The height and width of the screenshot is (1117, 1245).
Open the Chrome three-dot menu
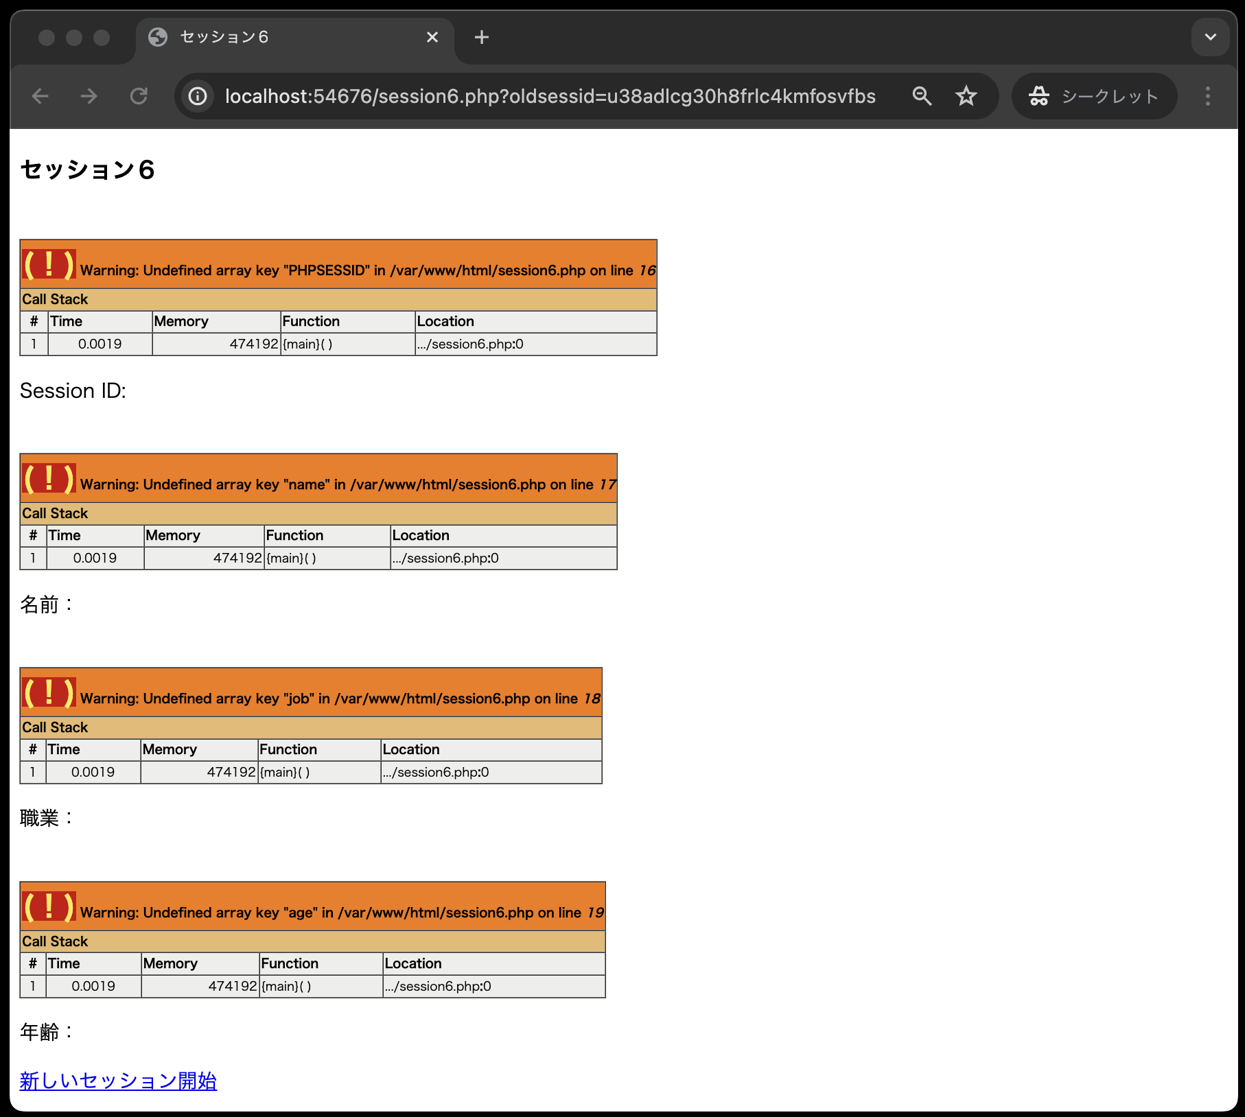click(x=1208, y=96)
